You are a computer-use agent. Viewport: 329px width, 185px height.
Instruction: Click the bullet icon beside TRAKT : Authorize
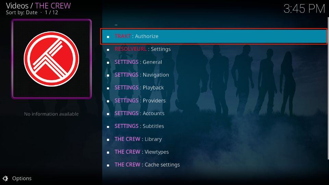point(108,37)
